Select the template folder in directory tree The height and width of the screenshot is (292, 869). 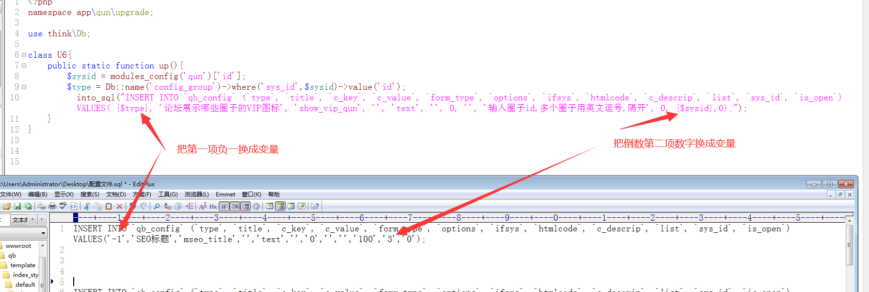pos(23,265)
